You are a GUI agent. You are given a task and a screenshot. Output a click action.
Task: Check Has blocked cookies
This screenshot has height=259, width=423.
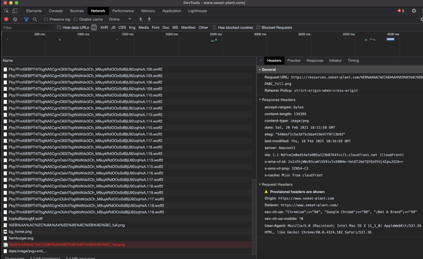click(x=214, y=27)
